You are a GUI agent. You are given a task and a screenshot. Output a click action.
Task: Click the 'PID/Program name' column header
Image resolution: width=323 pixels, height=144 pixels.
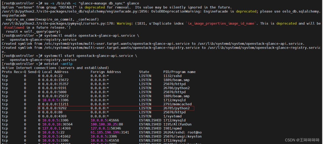tap(179, 72)
